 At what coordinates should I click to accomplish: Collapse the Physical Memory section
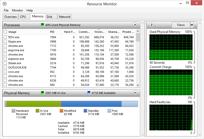(x=135, y=93)
